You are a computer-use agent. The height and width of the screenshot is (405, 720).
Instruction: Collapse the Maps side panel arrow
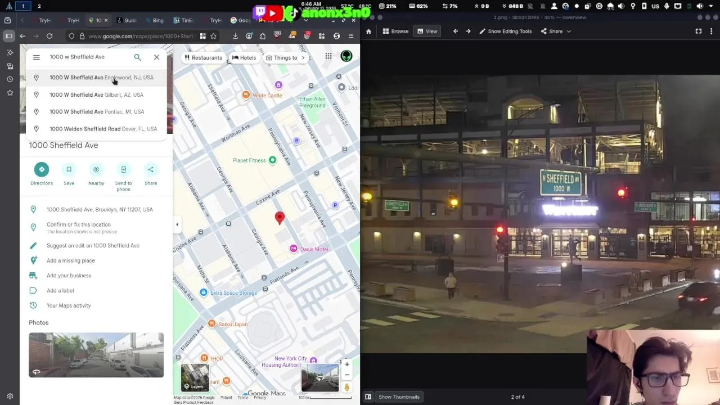(x=177, y=224)
